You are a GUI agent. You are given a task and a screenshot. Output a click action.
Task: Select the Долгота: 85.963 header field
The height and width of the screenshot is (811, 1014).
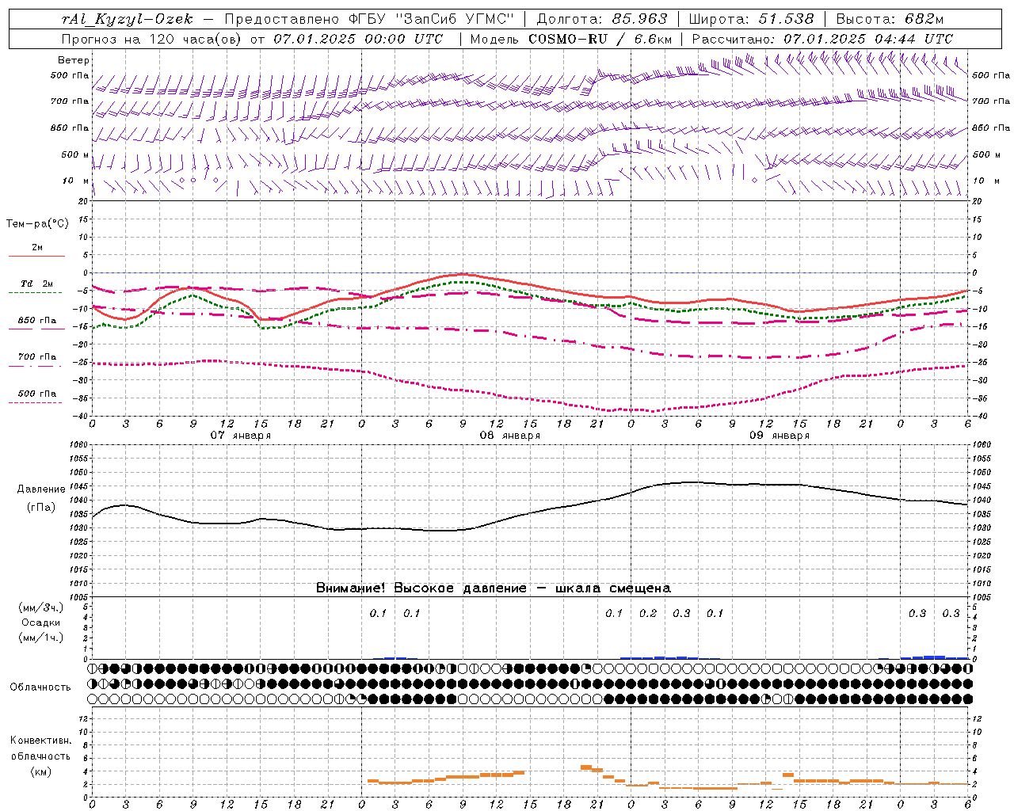pos(602,19)
